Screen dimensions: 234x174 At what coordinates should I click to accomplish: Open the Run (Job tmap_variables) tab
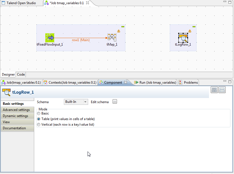click(x=155, y=83)
